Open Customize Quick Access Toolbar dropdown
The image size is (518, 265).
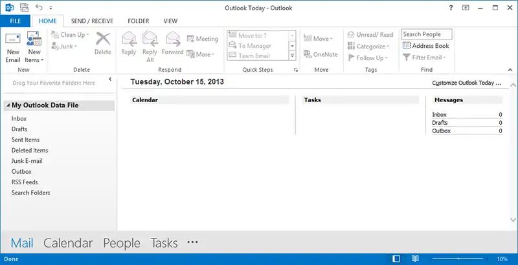(x=51, y=8)
